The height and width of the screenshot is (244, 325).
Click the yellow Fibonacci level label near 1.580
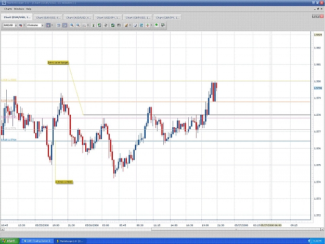pyautogui.click(x=9, y=80)
